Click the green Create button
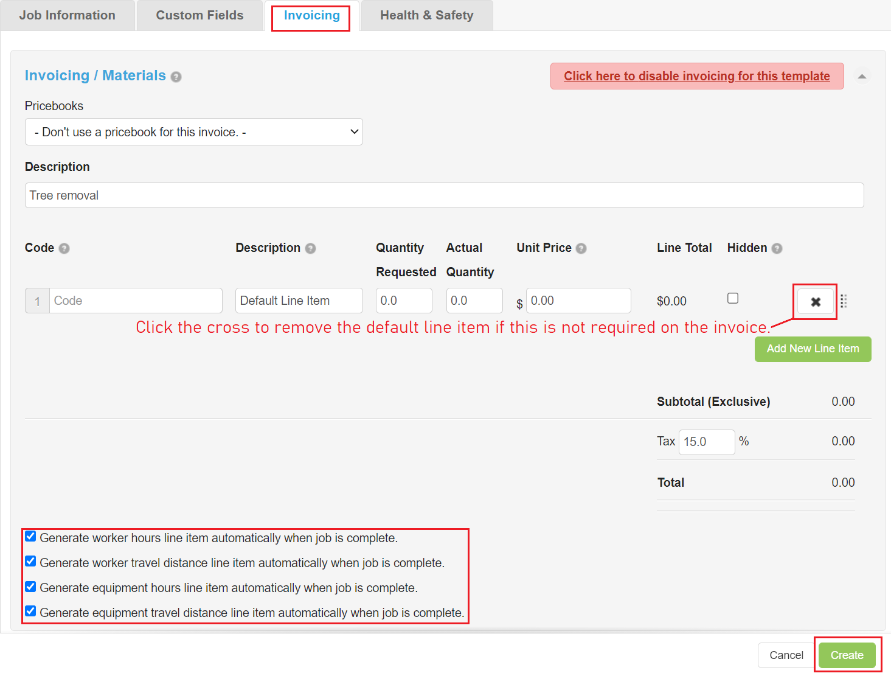This screenshot has width=891, height=676. point(847,655)
